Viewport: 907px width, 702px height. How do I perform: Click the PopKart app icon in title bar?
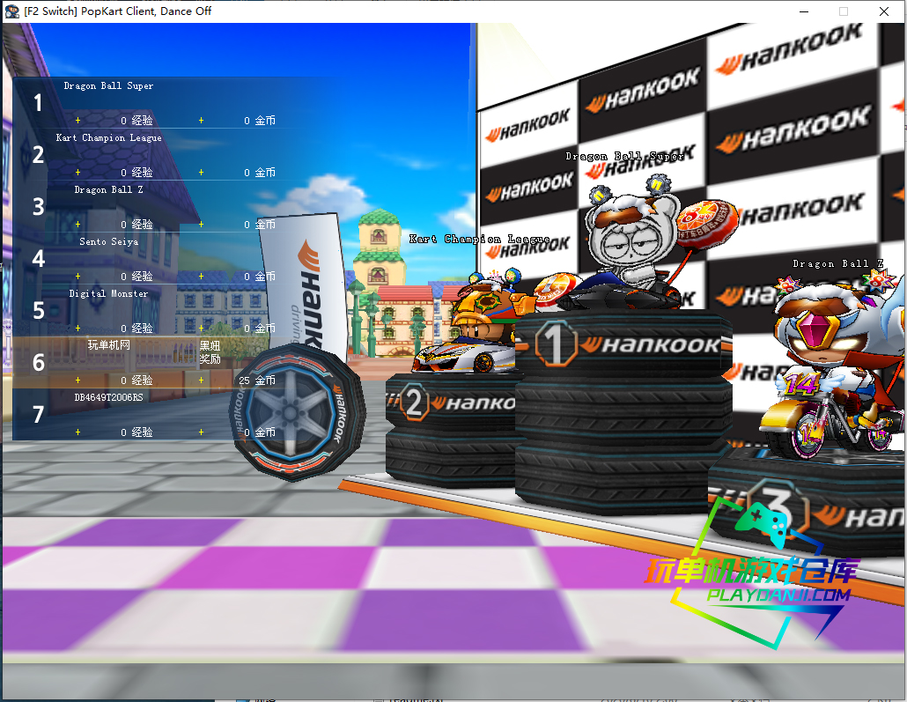point(12,11)
